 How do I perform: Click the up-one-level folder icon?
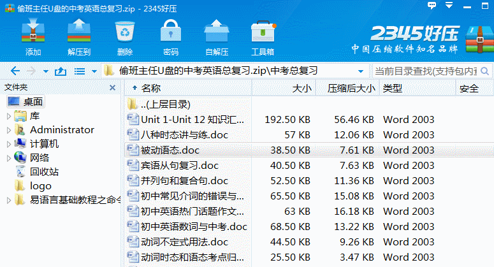click(61, 71)
